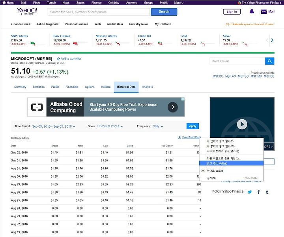Click the S&P Futures sparkline chart

[x=37, y=43]
